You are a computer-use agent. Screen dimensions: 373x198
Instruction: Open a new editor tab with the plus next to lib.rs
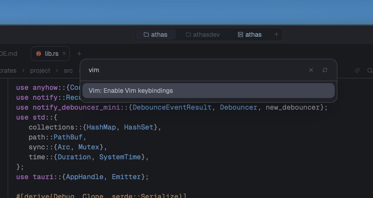pyautogui.click(x=79, y=54)
